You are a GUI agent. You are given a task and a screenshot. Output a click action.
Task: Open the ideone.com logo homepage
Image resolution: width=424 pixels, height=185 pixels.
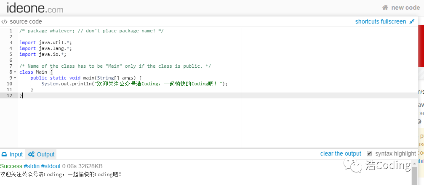35,8
